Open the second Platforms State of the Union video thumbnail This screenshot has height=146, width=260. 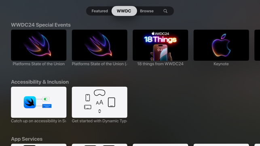99,45
